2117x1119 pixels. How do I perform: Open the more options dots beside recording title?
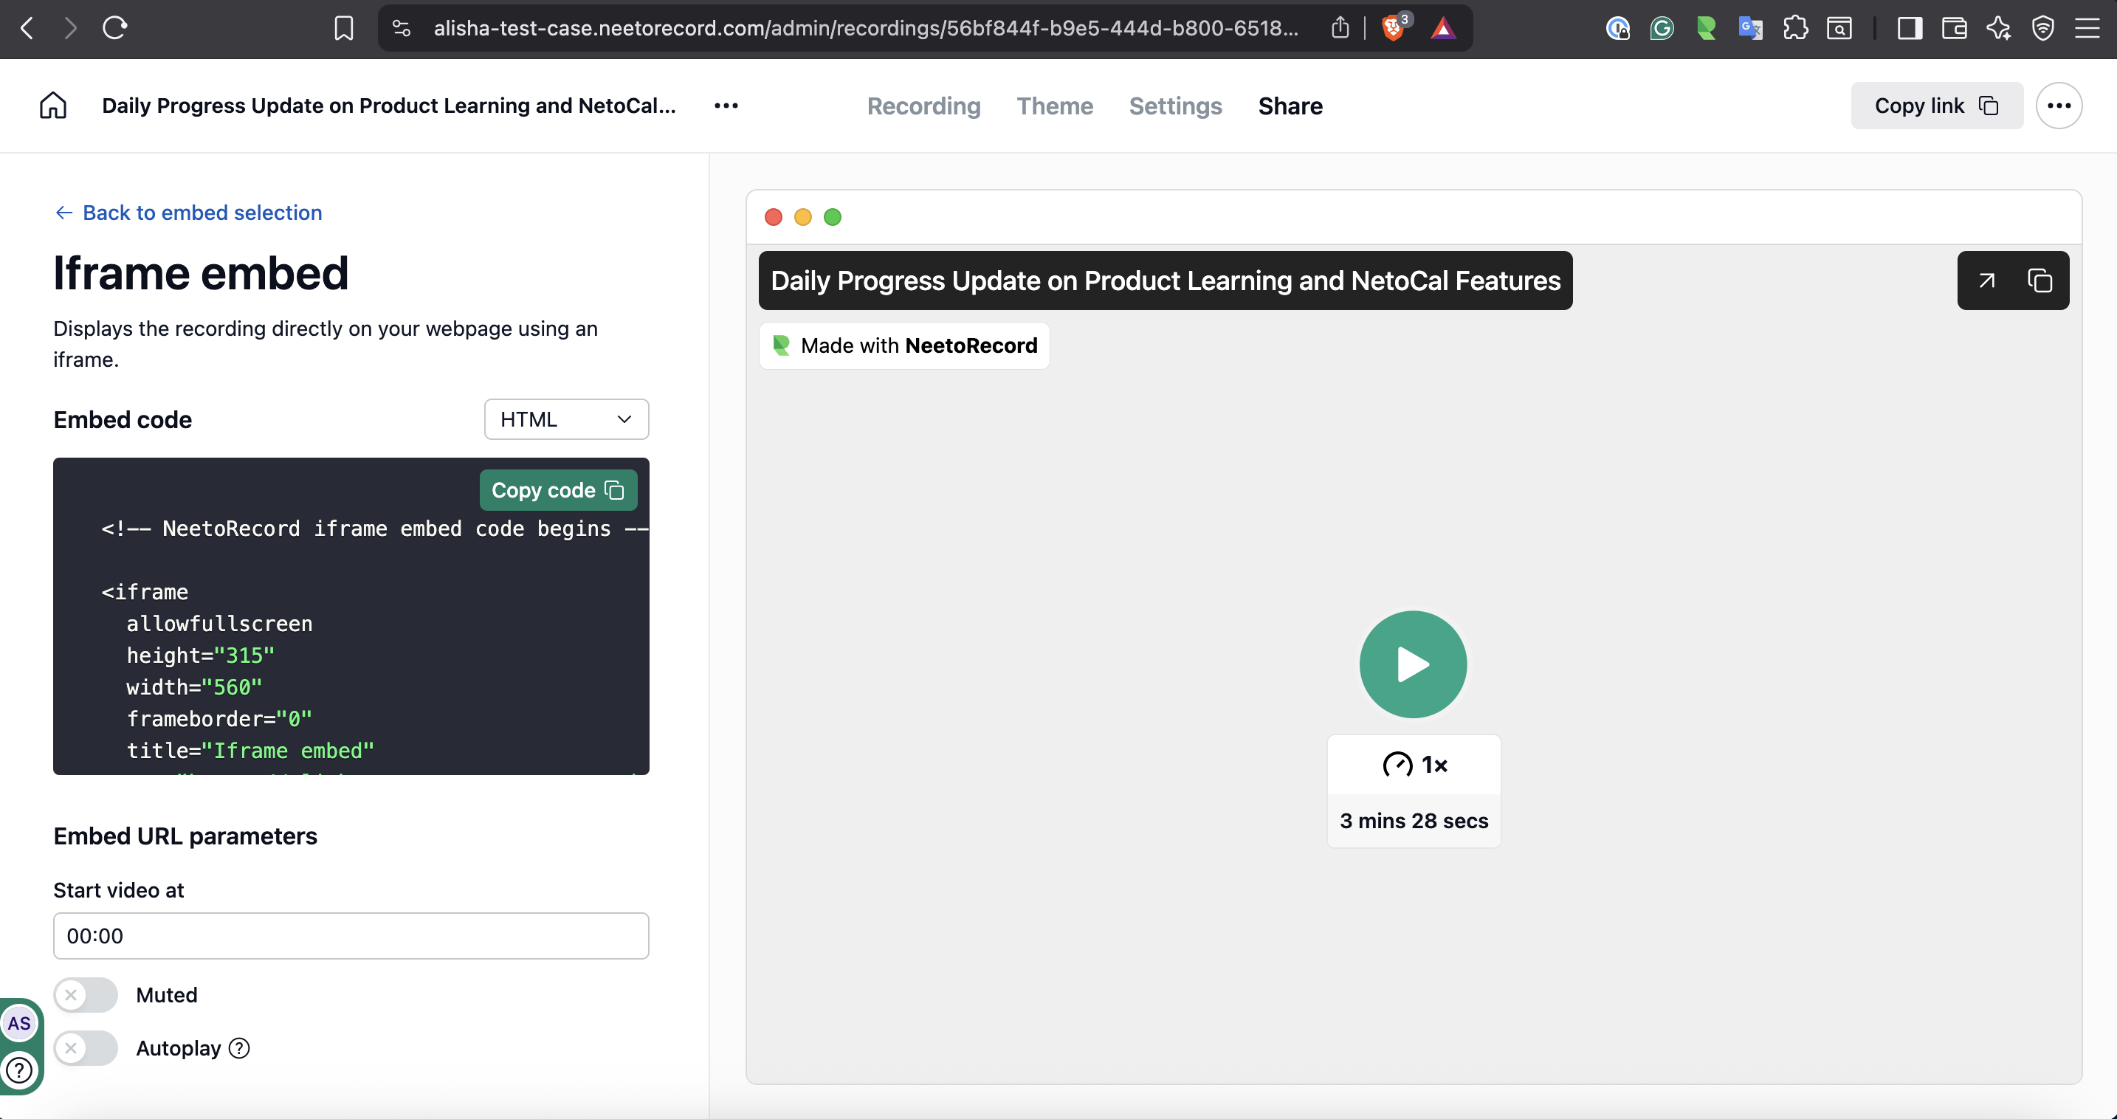[726, 105]
